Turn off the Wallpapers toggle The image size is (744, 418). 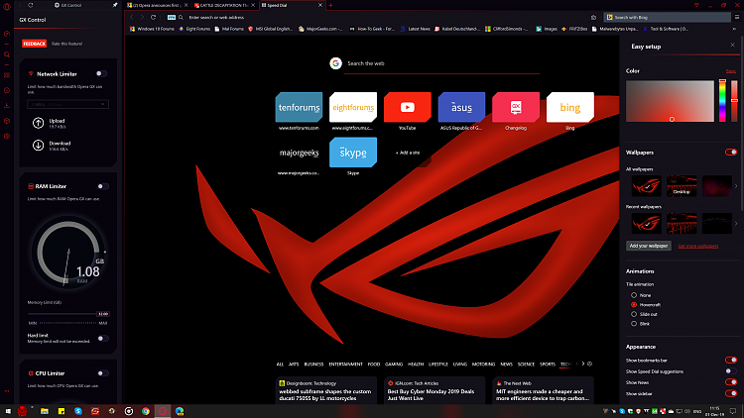(x=731, y=153)
